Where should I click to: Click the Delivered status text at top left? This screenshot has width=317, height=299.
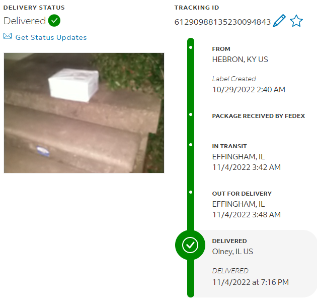click(x=25, y=21)
